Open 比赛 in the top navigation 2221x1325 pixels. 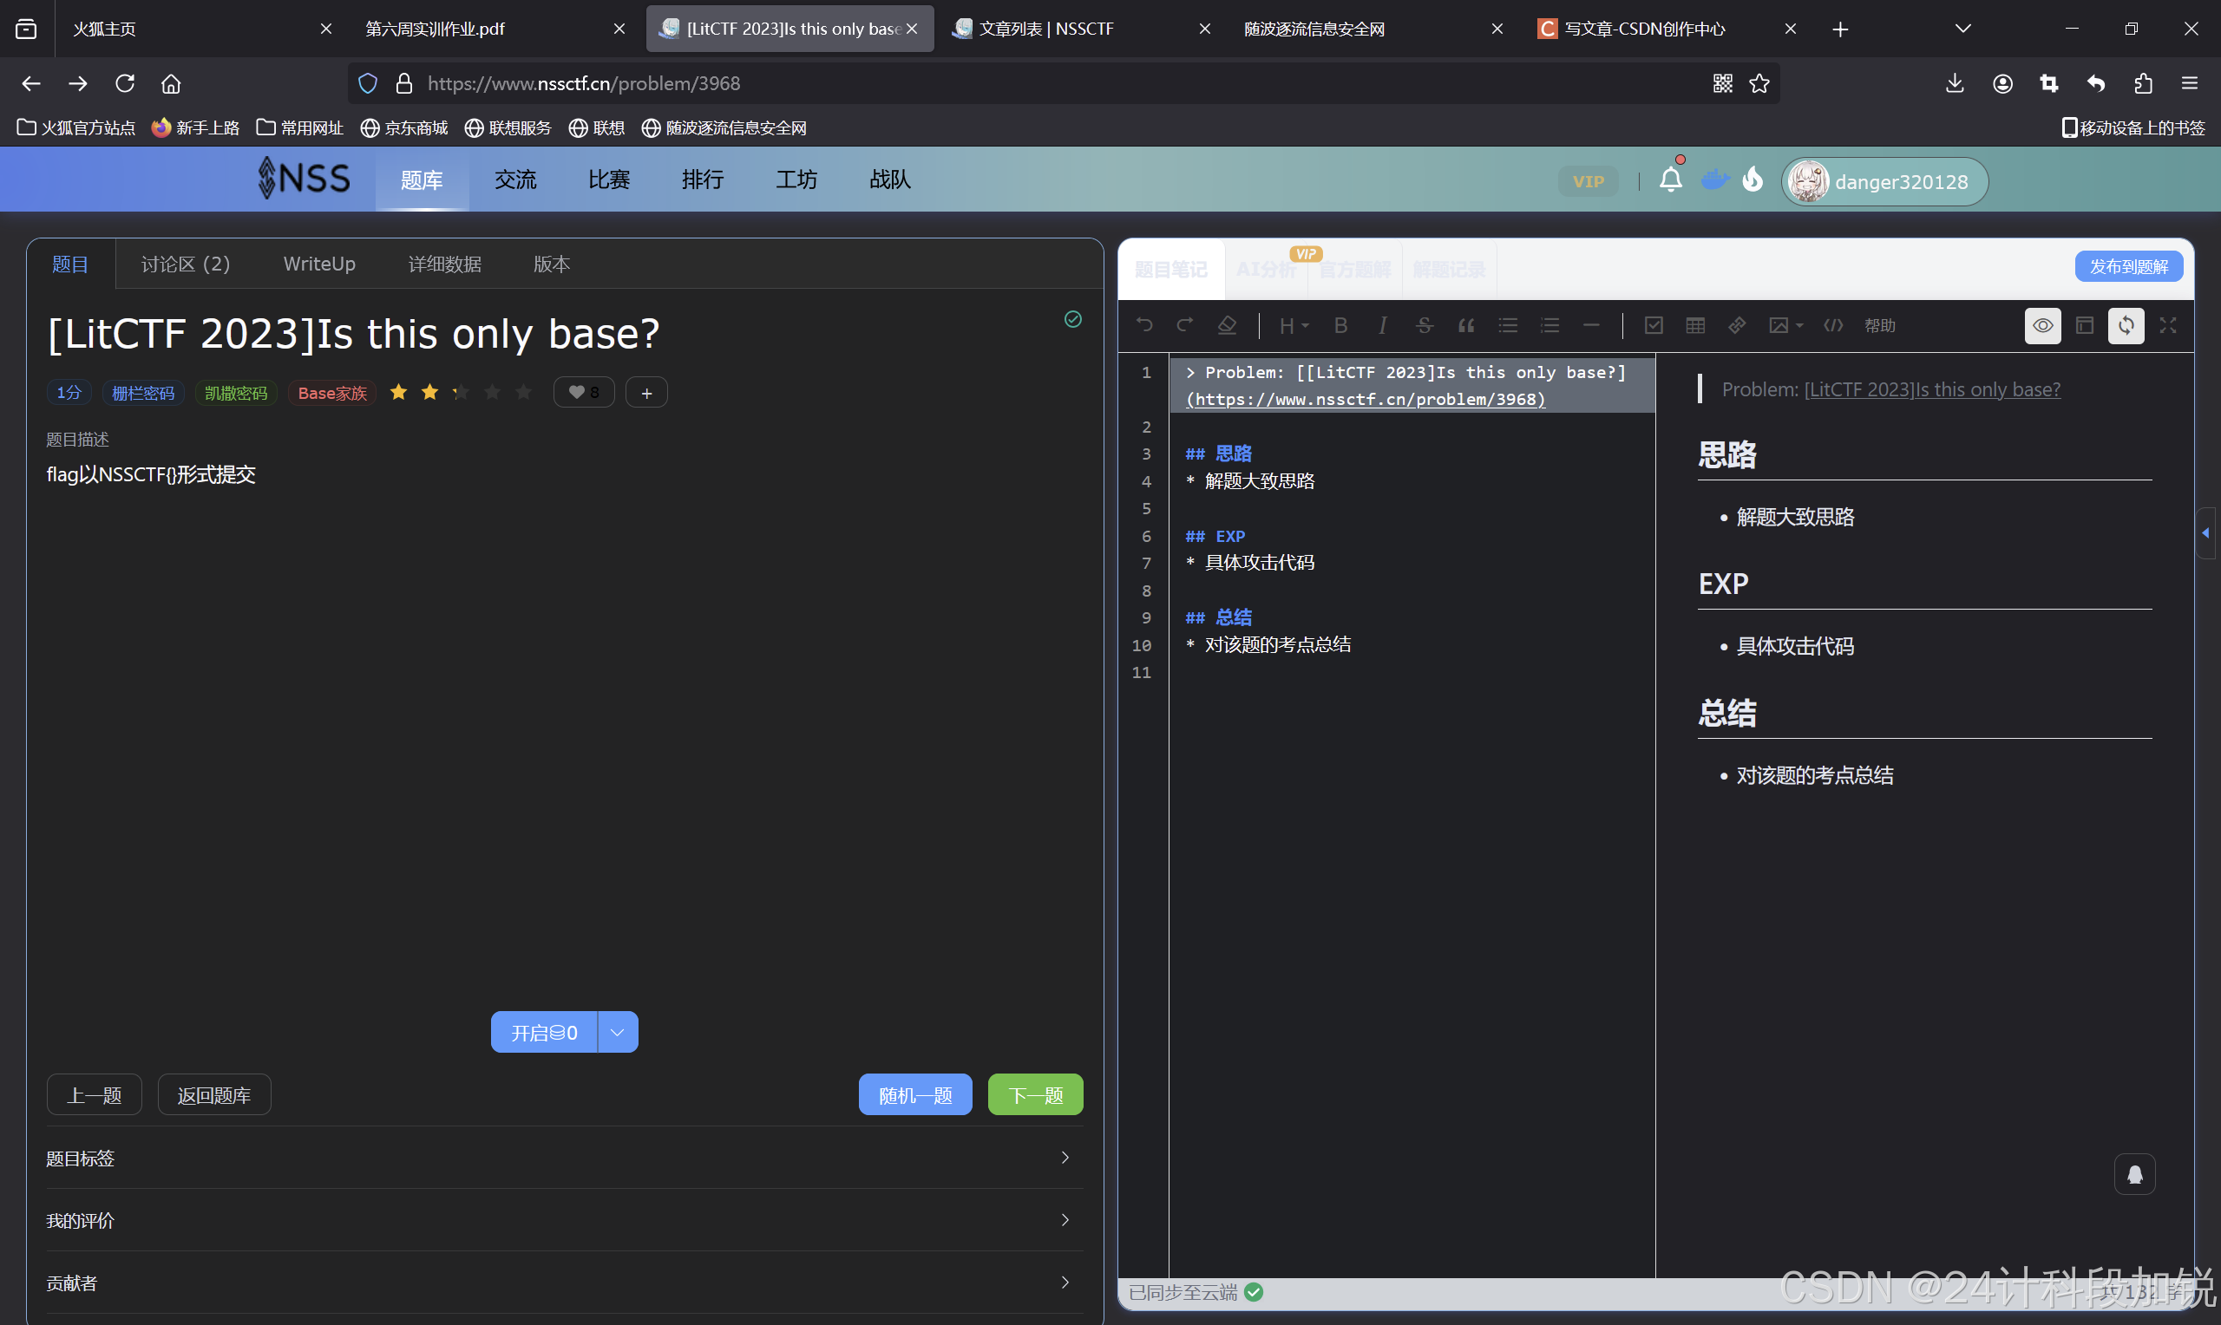click(x=609, y=180)
